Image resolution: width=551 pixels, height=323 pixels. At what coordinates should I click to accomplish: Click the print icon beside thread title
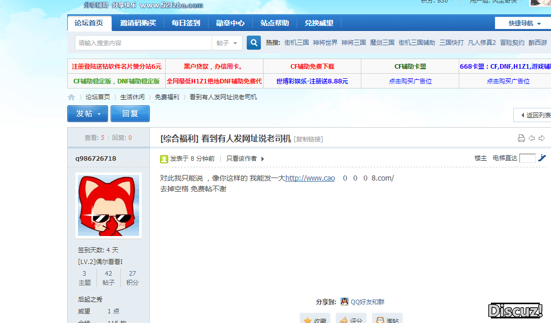(x=521, y=138)
